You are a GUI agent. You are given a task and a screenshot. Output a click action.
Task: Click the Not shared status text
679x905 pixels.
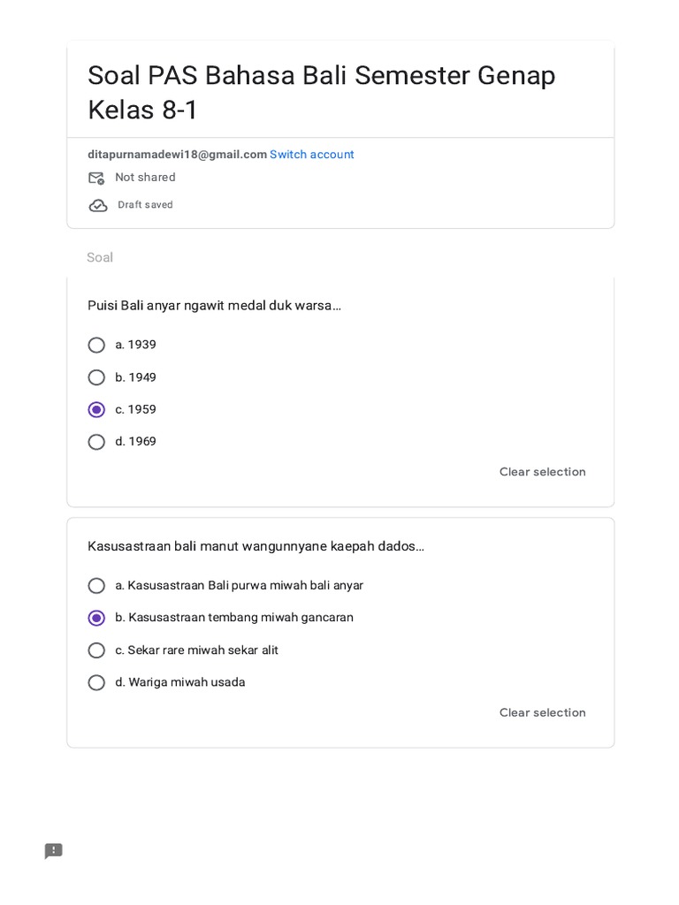pos(146,177)
